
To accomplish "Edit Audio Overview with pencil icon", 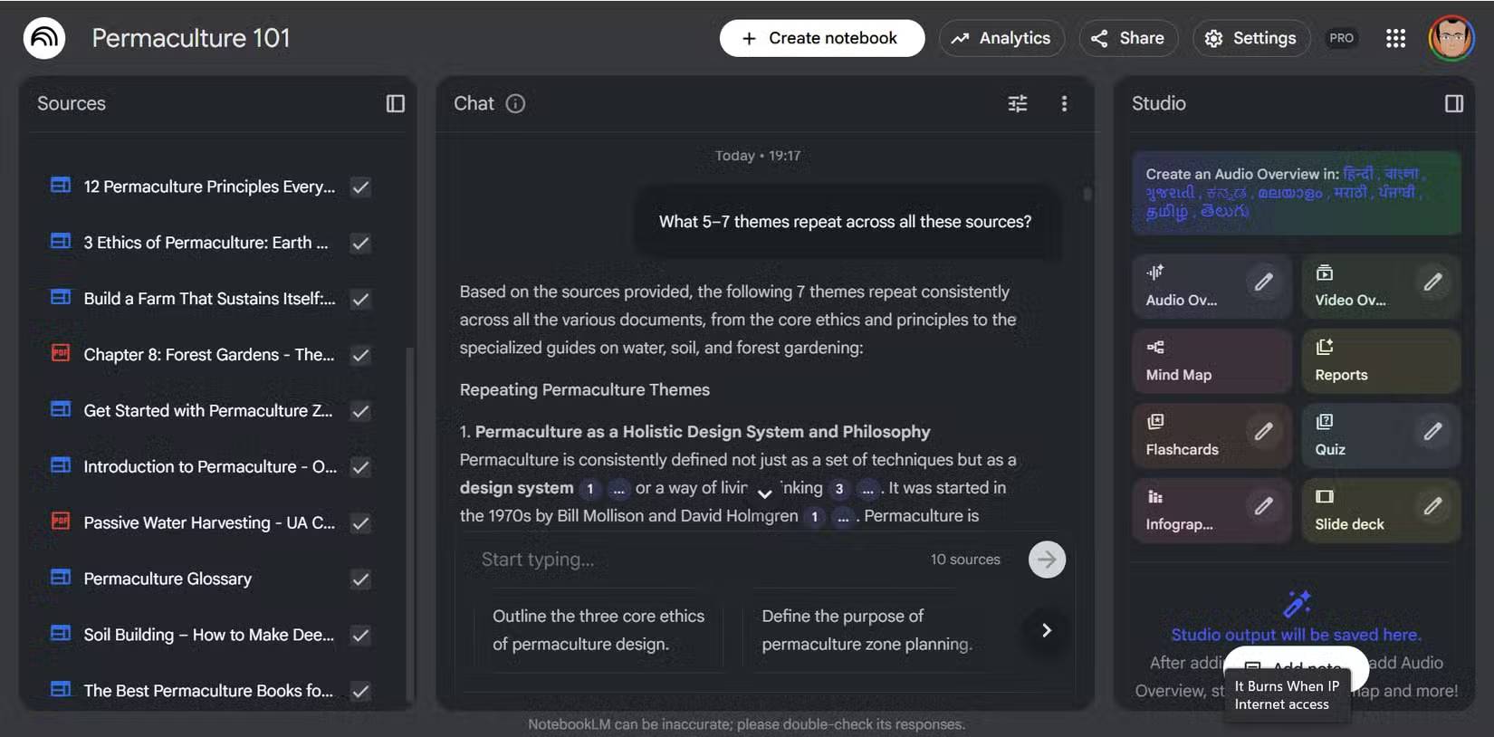I will 1263,282.
